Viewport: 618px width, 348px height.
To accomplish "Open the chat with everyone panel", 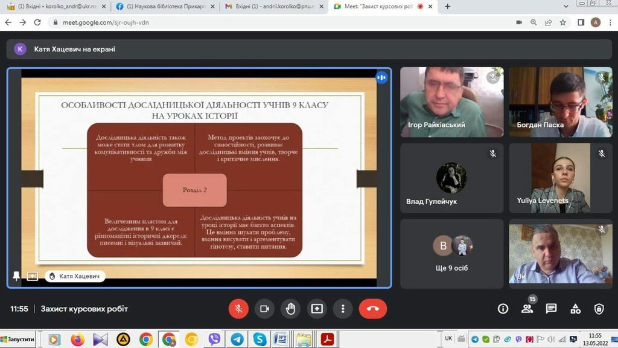I will click(x=551, y=309).
